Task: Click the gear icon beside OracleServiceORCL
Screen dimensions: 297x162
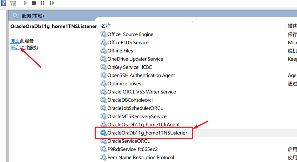Action: (x=103, y=141)
